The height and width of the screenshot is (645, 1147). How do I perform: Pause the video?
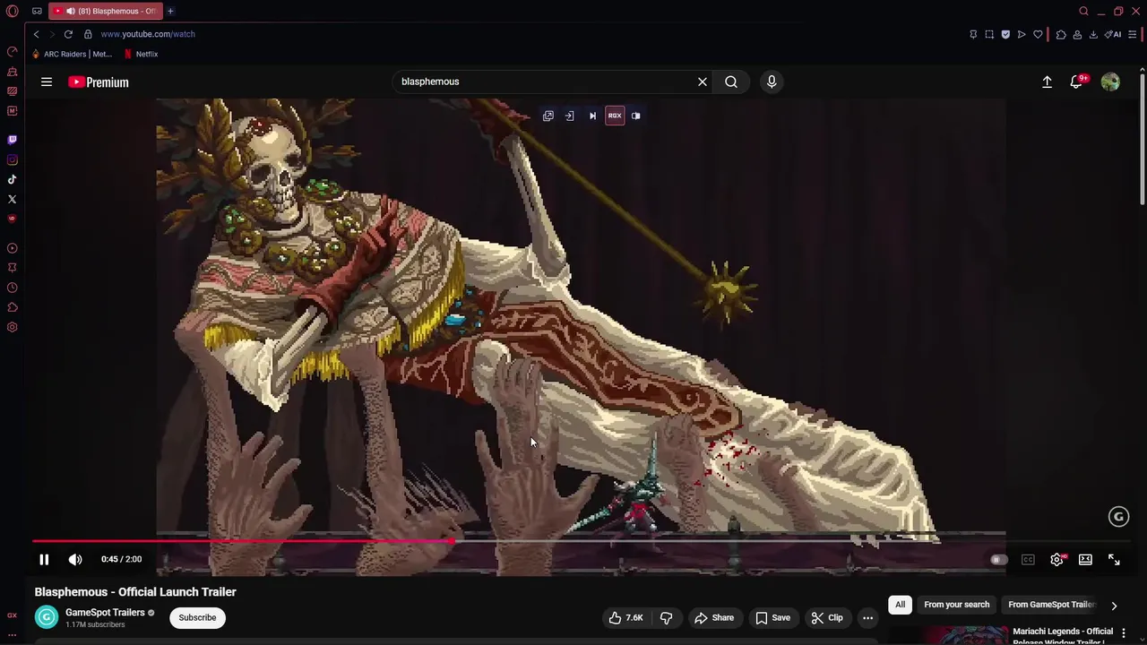[x=44, y=559]
